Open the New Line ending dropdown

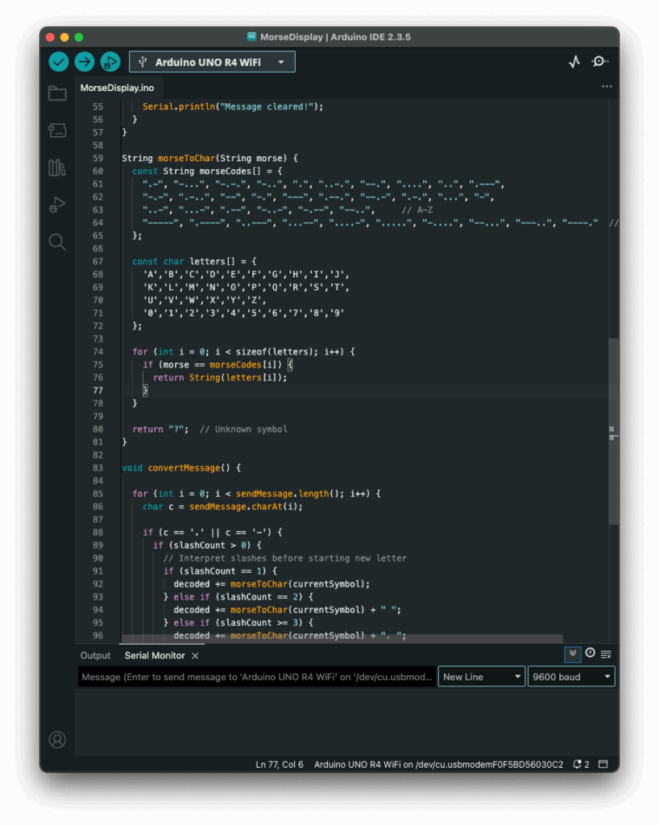point(481,677)
